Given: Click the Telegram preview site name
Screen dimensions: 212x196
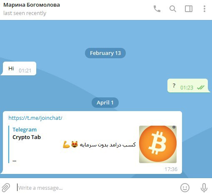Looking at the screenshot, I should tap(25, 129).
